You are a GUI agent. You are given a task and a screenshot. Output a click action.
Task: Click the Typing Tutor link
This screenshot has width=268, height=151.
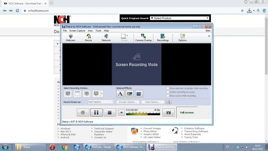click(x=191, y=137)
